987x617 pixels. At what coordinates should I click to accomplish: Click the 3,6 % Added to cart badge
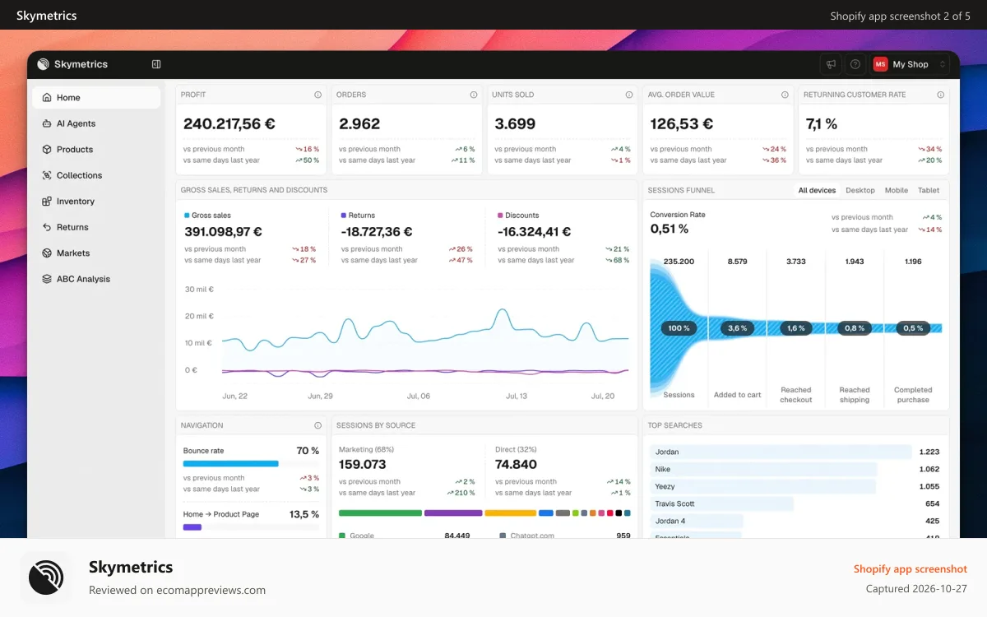tap(738, 327)
